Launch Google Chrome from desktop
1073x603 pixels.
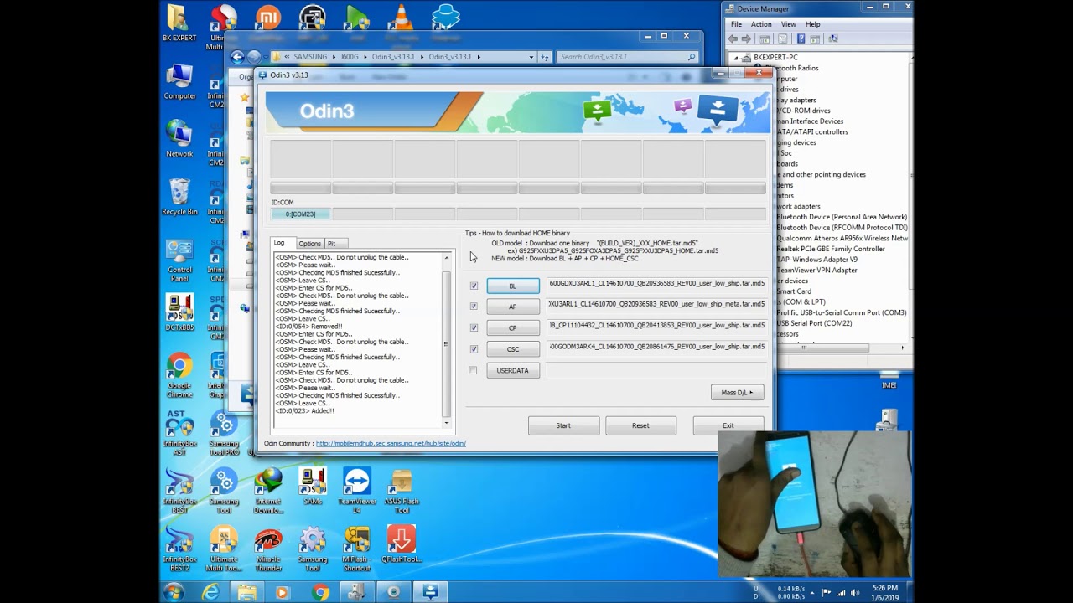coord(179,374)
